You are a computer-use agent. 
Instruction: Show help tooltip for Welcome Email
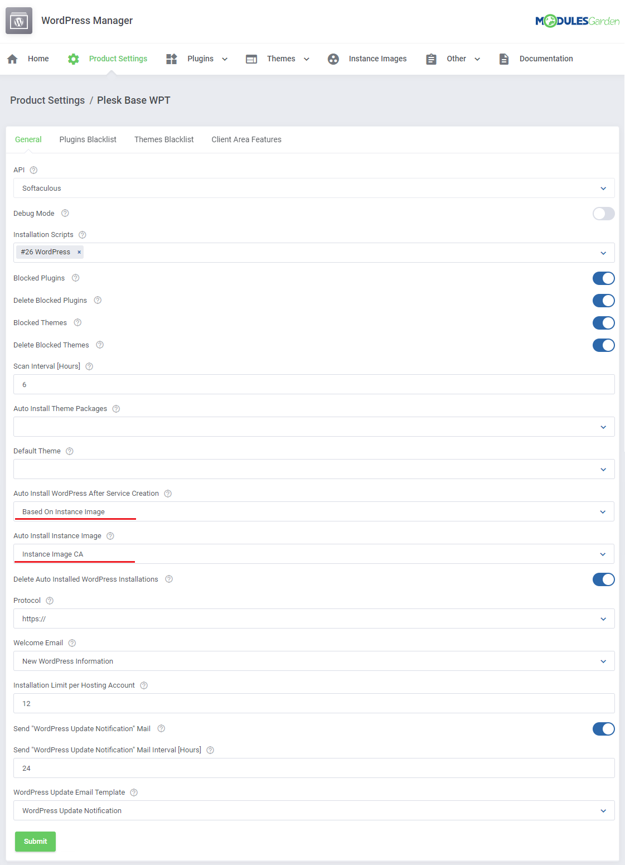click(x=72, y=643)
